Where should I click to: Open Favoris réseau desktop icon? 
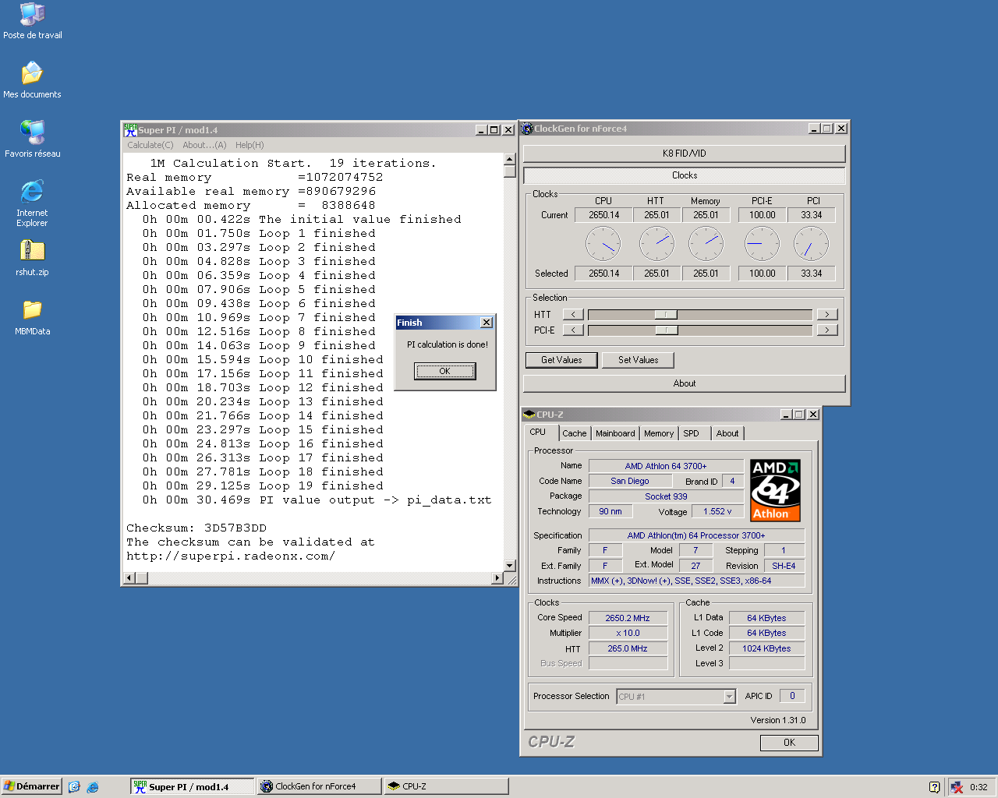32,133
